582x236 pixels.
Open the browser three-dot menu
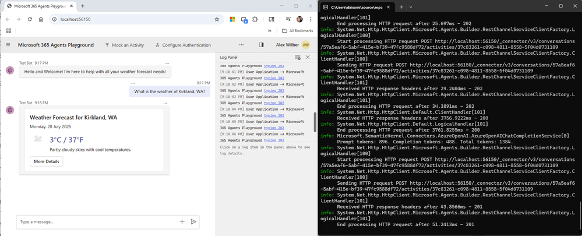311,19
